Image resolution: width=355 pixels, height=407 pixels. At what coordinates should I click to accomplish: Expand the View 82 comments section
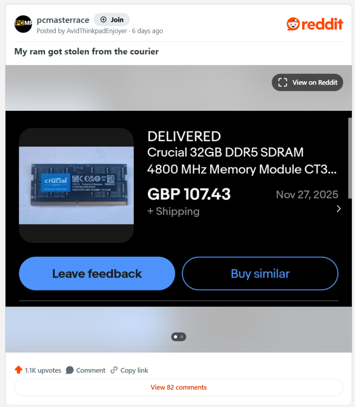(x=178, y=387)
